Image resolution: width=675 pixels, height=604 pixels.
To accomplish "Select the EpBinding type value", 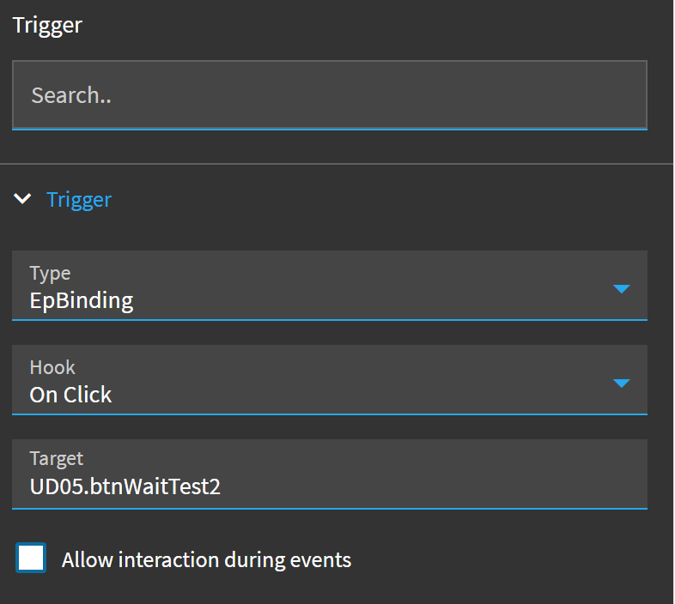I will (82, 300).
